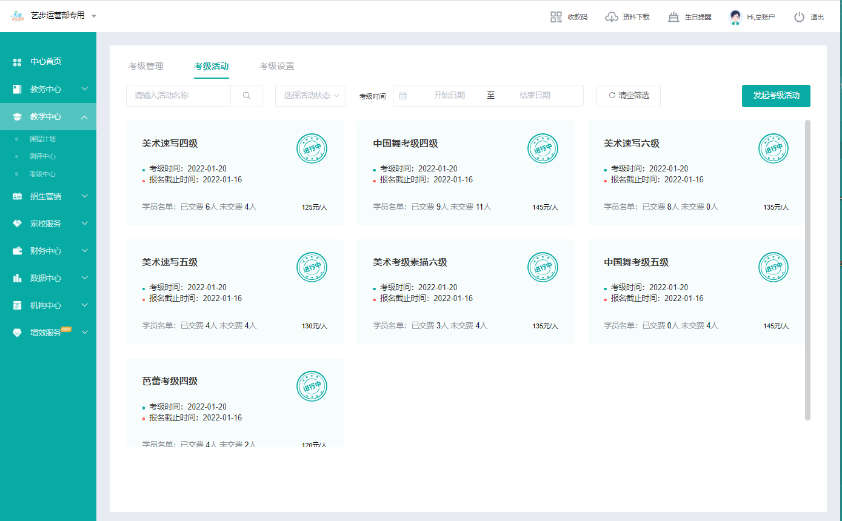Click the 生日提醒 birthday cake icon
842x521 pixels.
click(673, 16)
